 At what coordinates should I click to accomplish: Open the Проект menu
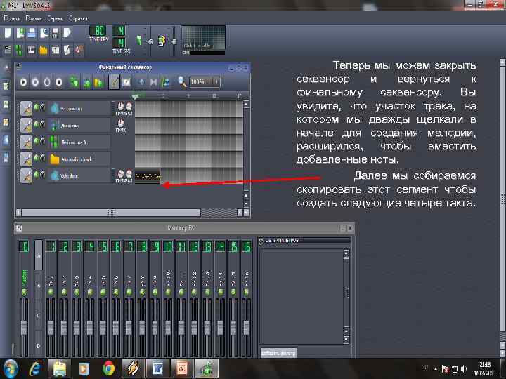pyautogui.click(x=12, y=19)
